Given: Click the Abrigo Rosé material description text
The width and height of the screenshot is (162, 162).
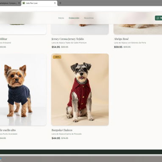Looking at the screenshot, I should (130, 43).
